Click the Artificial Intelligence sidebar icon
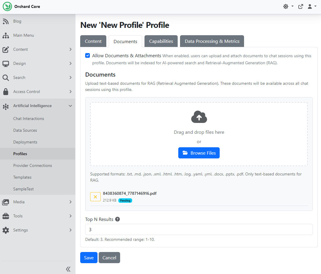 point(6,106)
